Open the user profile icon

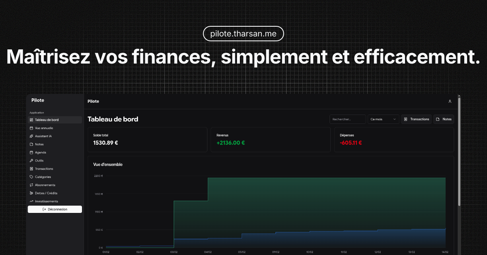pyautogui.click(x=450, y=101)
